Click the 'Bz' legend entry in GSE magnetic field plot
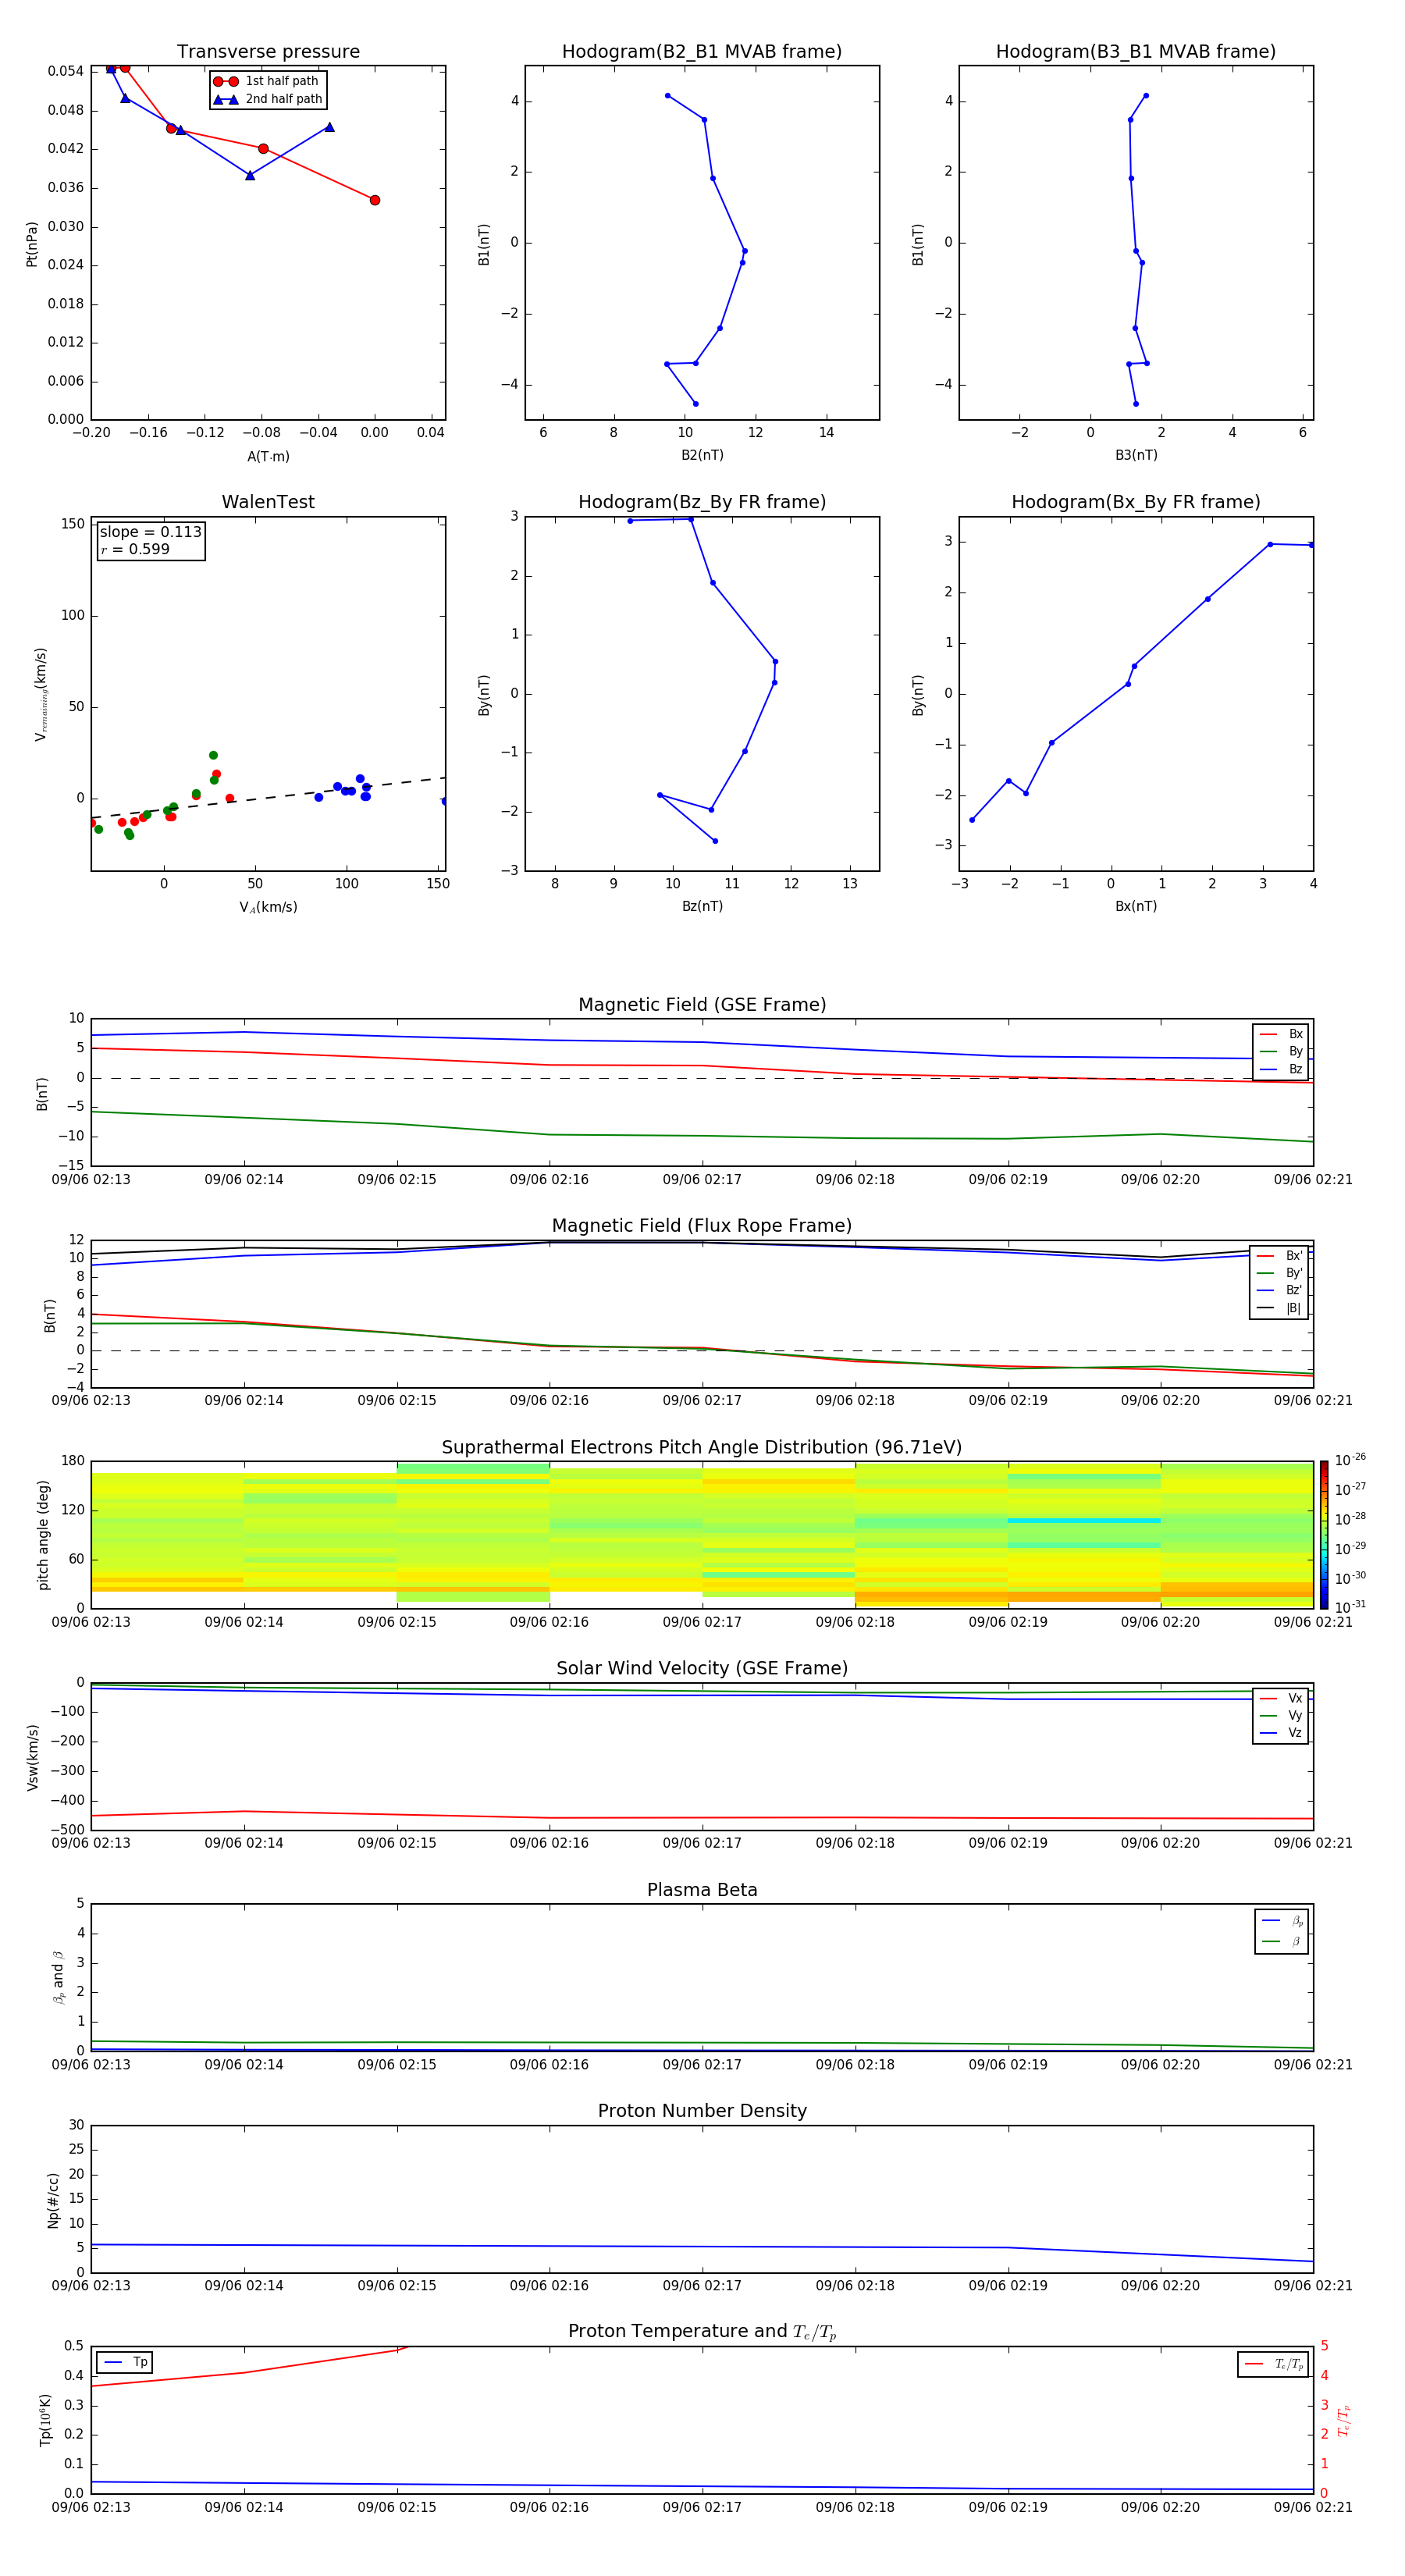This screenshot has height=2576, width=1405. click(1281, 1070)
